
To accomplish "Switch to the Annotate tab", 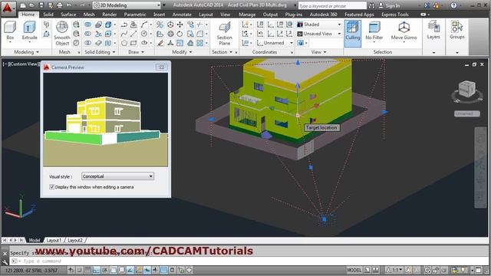I will point(182,15).
